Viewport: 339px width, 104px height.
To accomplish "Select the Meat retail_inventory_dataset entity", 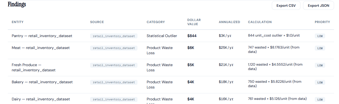I will pos(41,48).
